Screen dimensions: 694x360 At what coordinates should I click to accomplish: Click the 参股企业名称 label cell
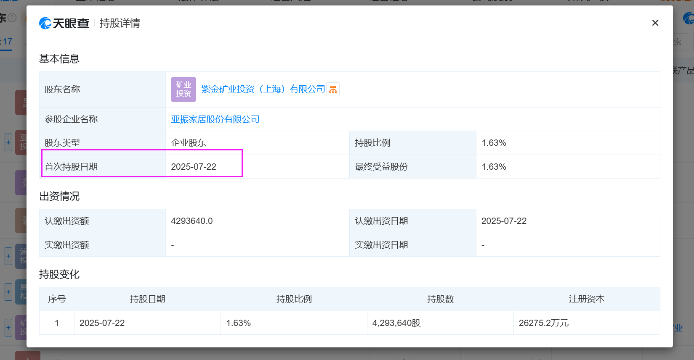coord(102,119)
